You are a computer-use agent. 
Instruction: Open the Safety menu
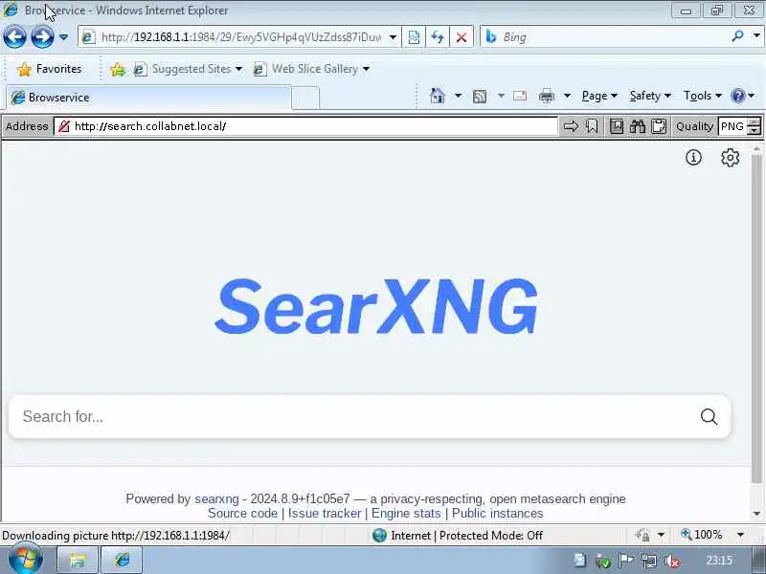tap(650, 96)
